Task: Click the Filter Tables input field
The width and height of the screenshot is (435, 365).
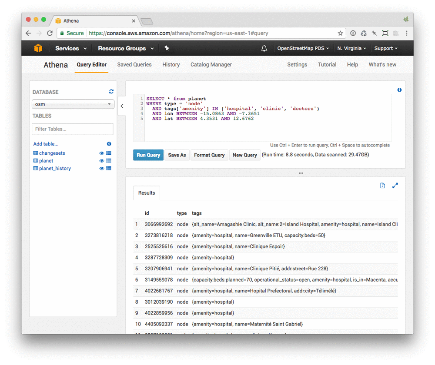Action: pyautogui.click(x=72, y=129)
